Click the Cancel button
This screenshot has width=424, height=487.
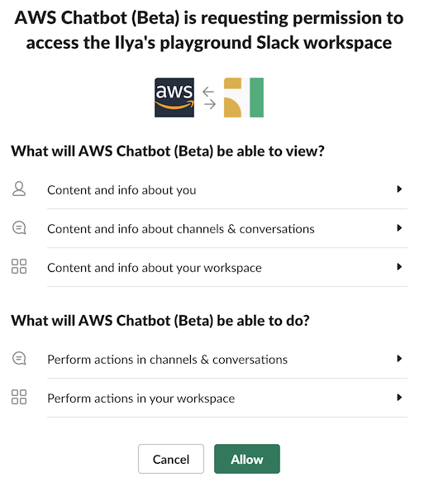[171, 459]
